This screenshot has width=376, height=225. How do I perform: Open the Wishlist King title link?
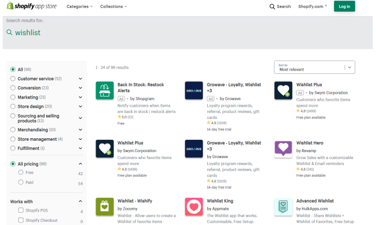pos(220,201)
